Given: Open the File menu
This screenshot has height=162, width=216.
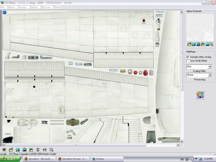Looking at the screenshot, I should pyautogui.click(x=3, y=7).
